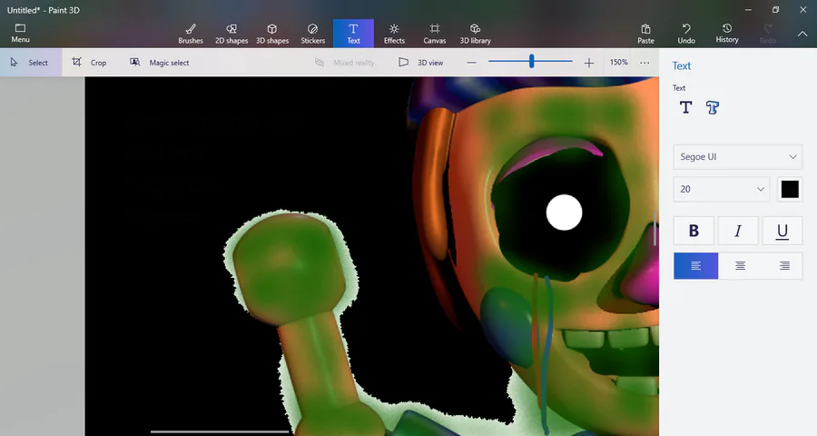Align text left

click(695, 266)
